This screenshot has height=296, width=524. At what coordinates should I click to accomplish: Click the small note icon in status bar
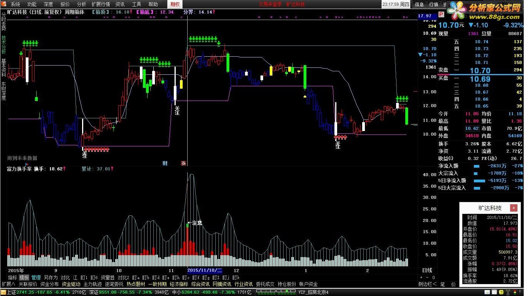point(487,293)
